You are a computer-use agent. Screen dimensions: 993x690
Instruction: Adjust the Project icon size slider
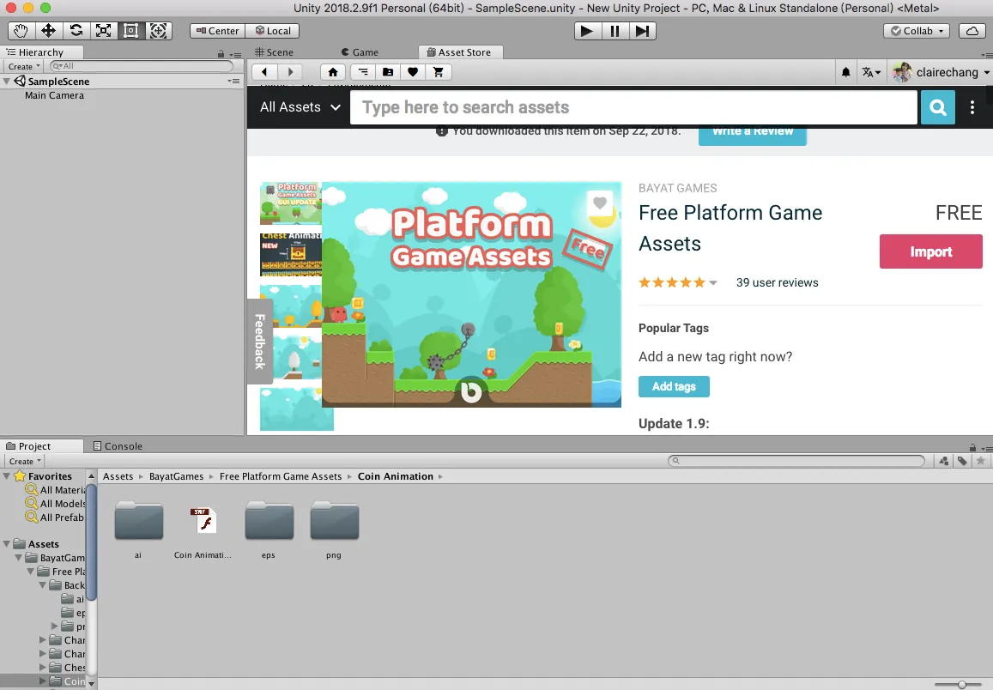pyautogui.click(x=960, y=684)
